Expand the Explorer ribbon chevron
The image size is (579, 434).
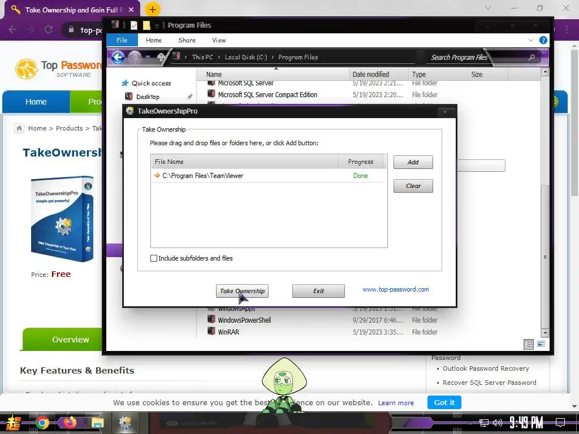[530, 40]
